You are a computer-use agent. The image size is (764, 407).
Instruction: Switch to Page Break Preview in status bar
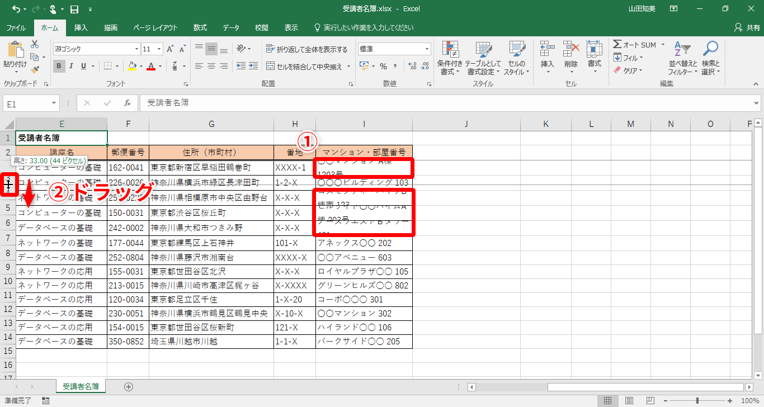click(650, 400)
